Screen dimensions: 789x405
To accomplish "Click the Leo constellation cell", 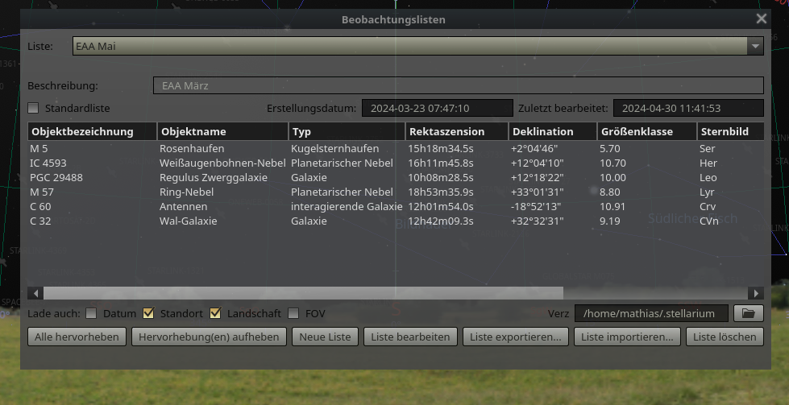I will [708, 178].
